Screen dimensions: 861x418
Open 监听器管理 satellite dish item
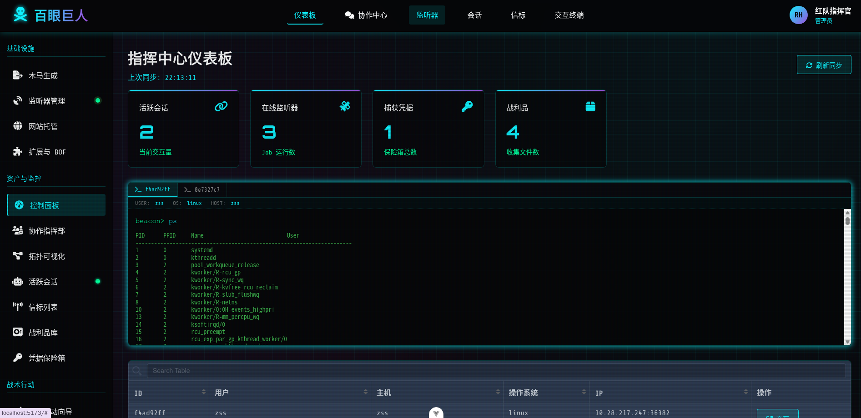(18, 100)
